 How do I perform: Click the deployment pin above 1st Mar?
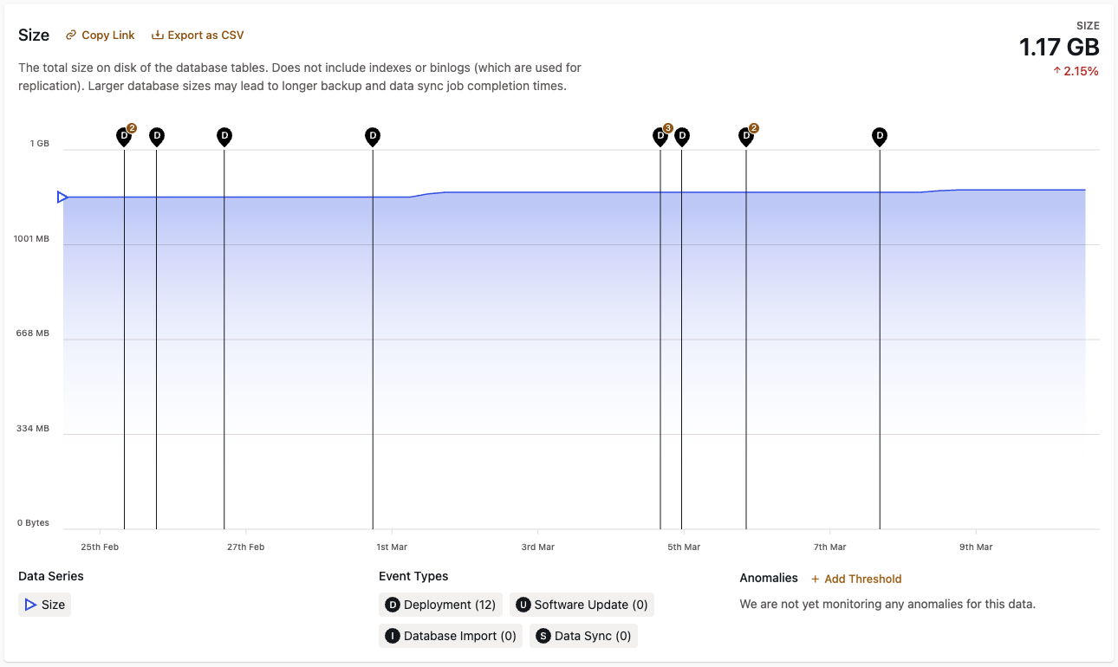point(373,136)
